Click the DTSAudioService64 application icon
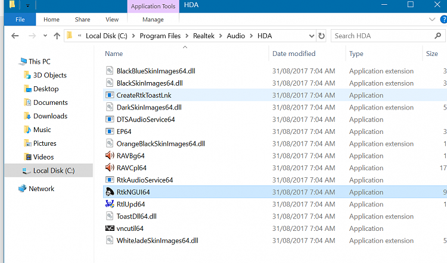447x263 pixels. [x=110, y=119]
